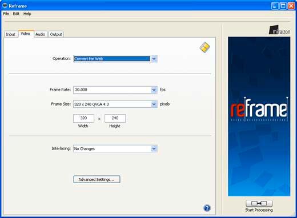This screenshot has width=297, height=218.
Task: Minimize the Reframe window
Action: [x=275, y=6]
